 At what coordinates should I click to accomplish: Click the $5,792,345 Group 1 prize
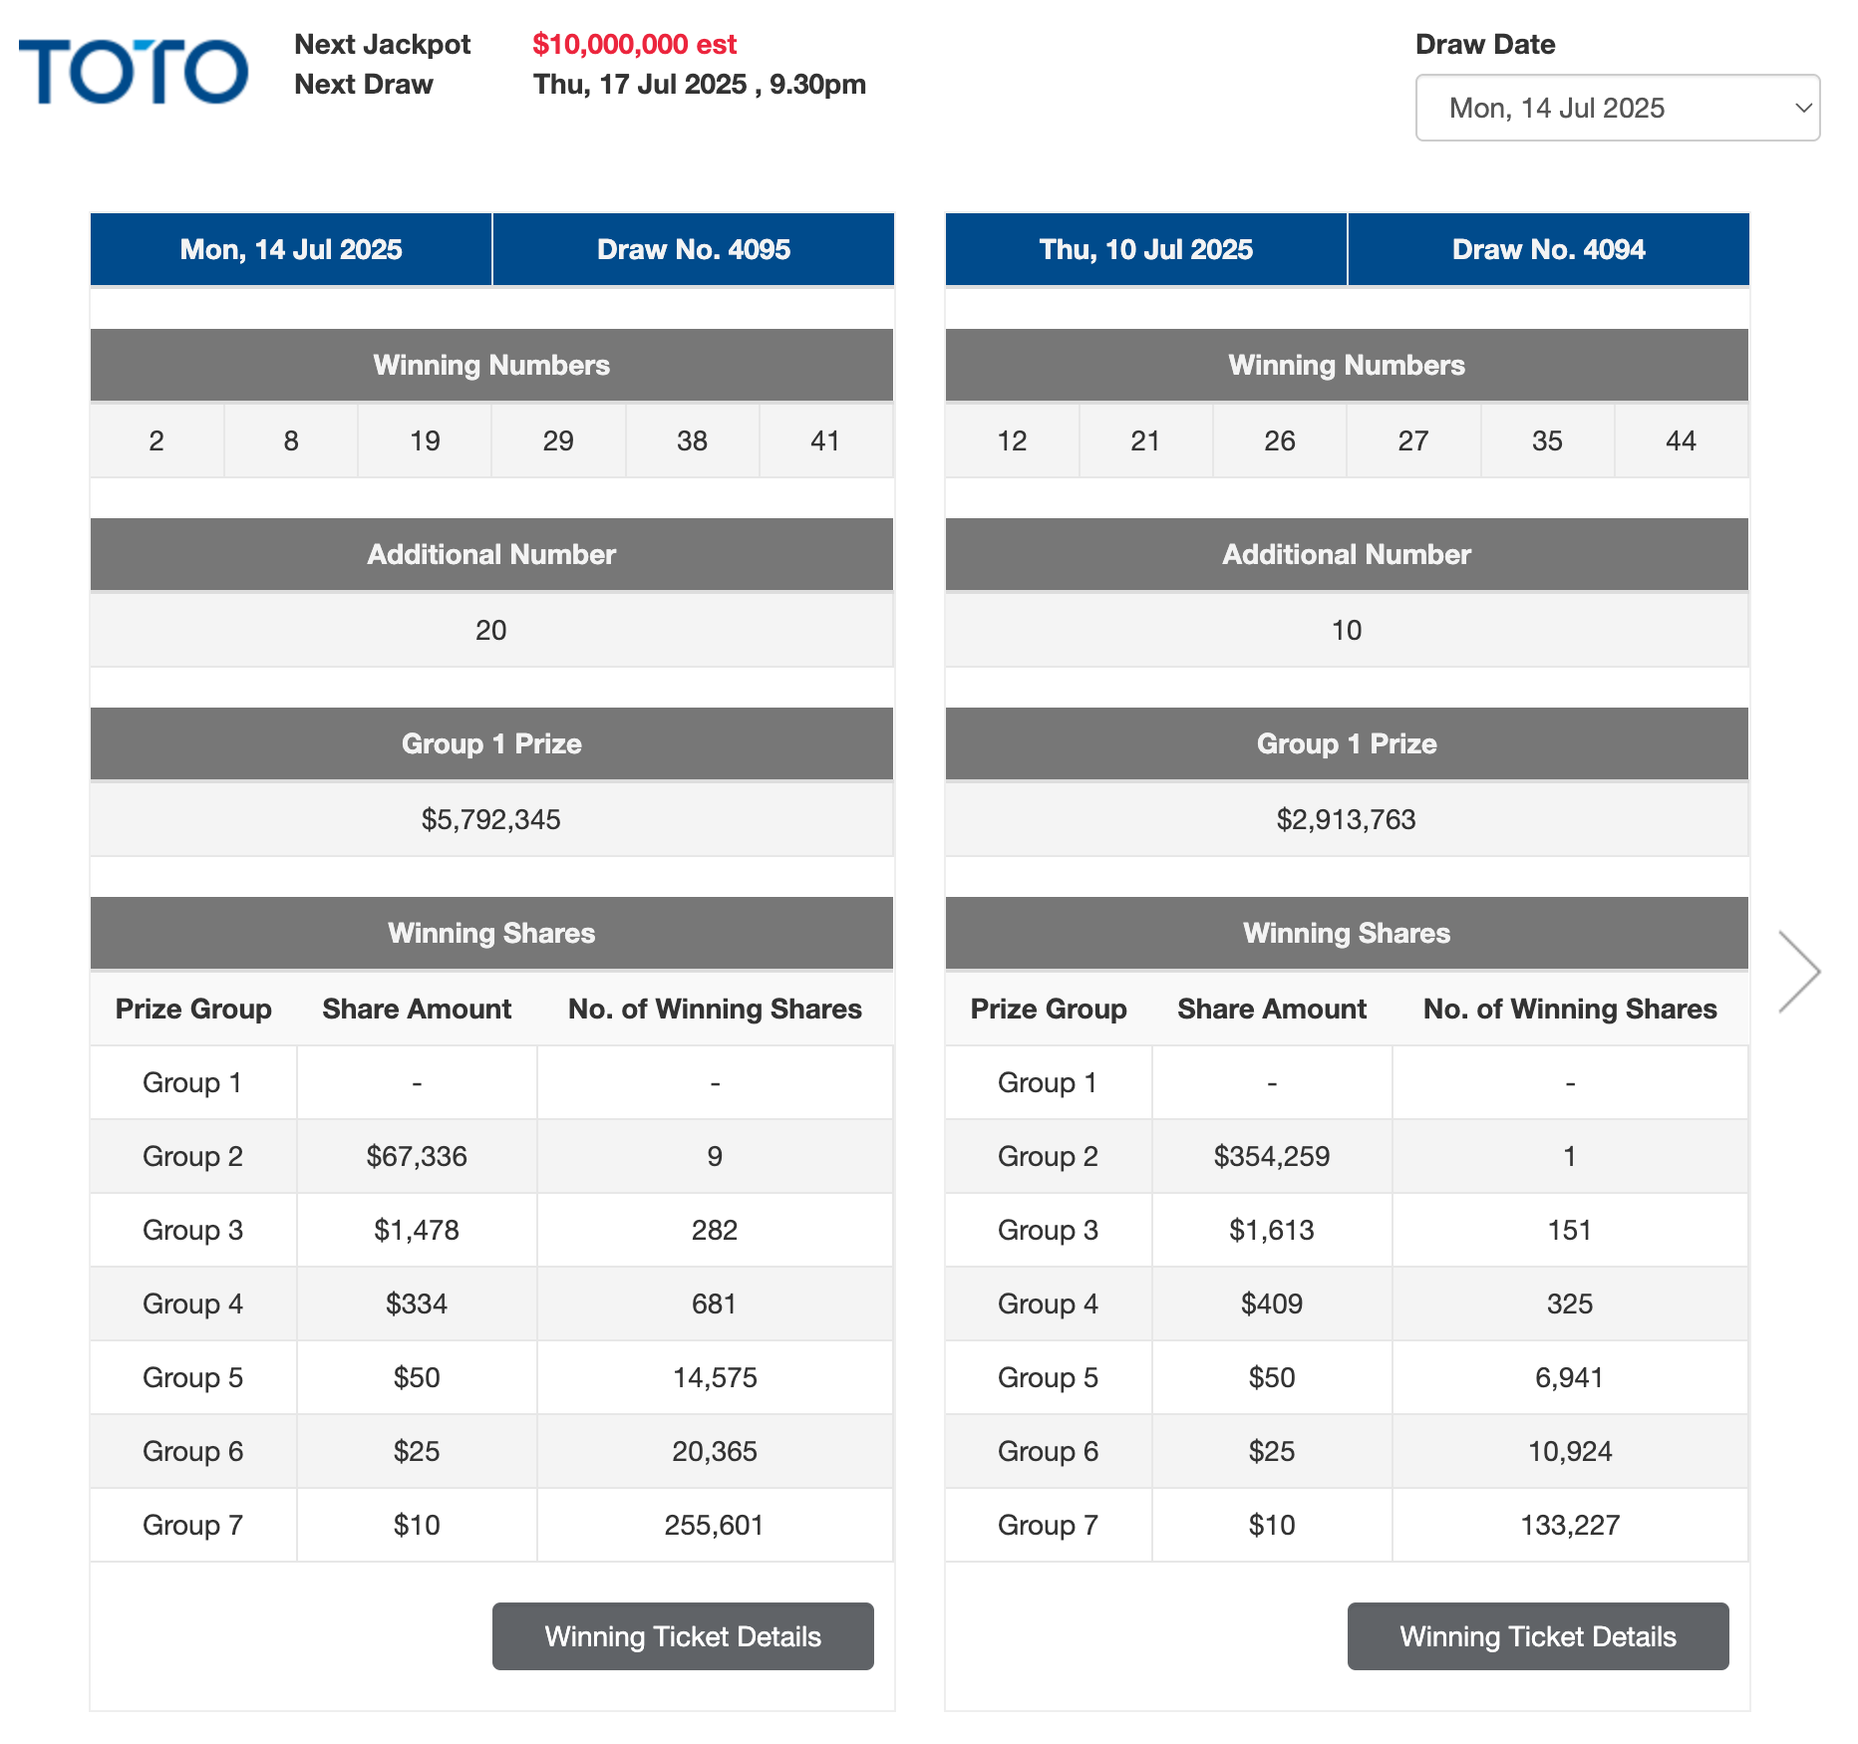491,819
